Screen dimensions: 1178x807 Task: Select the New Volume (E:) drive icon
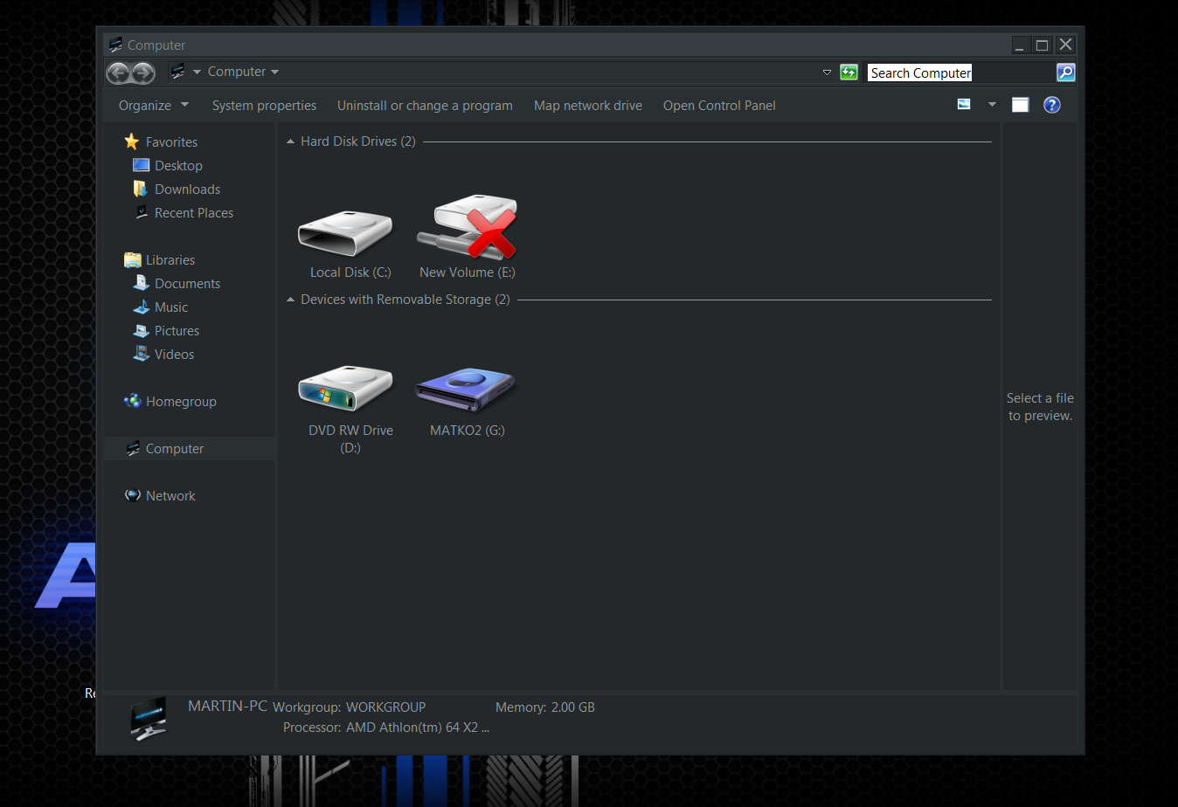coord(468,229)
